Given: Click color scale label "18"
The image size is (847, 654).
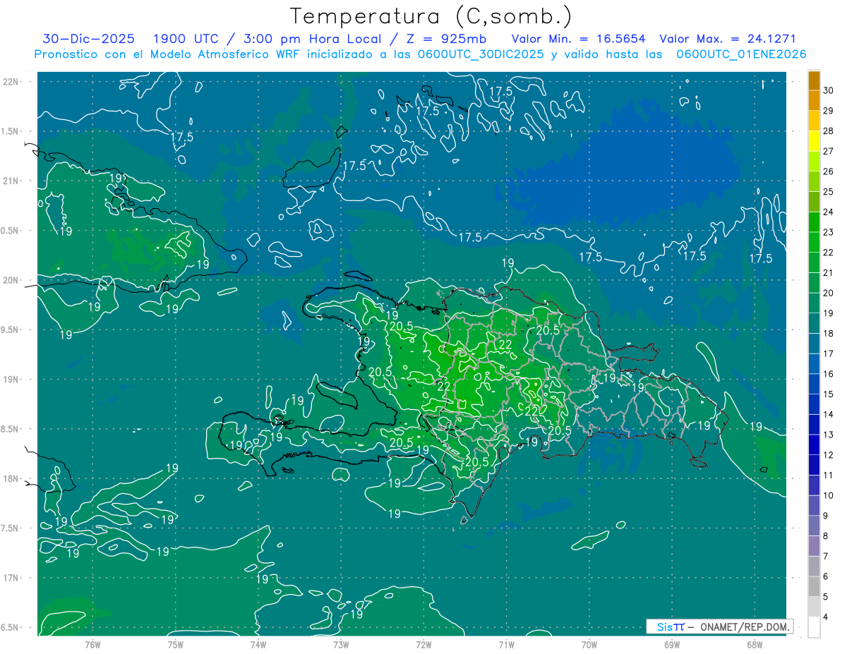Looking at the screenshot, I should tap(829, 334).
